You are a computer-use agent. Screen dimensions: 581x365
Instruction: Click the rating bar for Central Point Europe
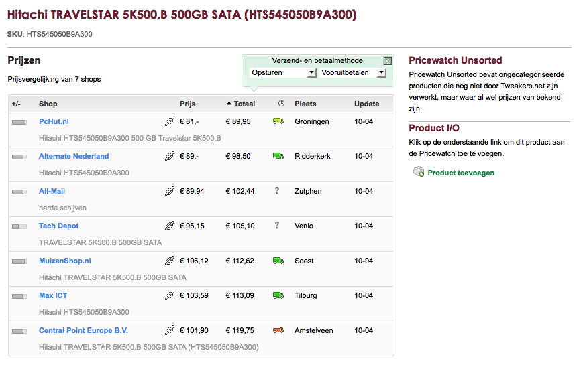click(19, 331)
